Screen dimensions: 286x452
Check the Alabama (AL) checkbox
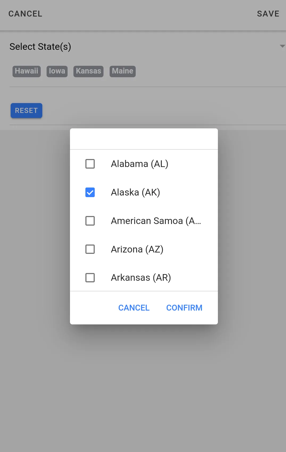[x=90, y=164]
